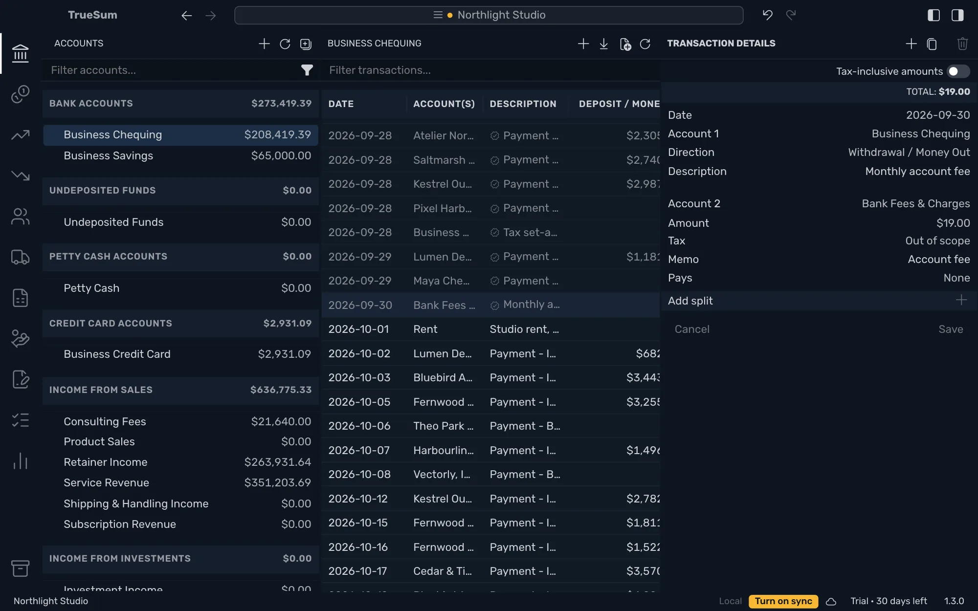This screenshot has width=978, height=611.
Task: Open the Northlight Studio title menu
Action: (x=489, y=15)
